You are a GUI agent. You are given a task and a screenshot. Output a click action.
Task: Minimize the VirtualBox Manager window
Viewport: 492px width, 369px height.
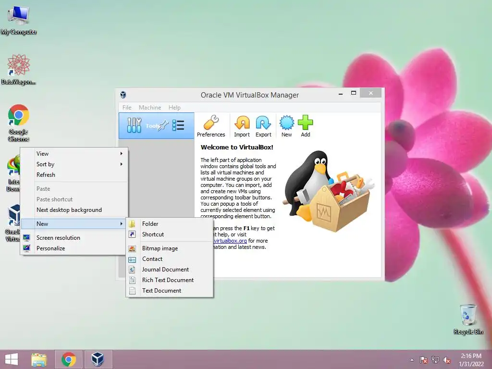341,93
